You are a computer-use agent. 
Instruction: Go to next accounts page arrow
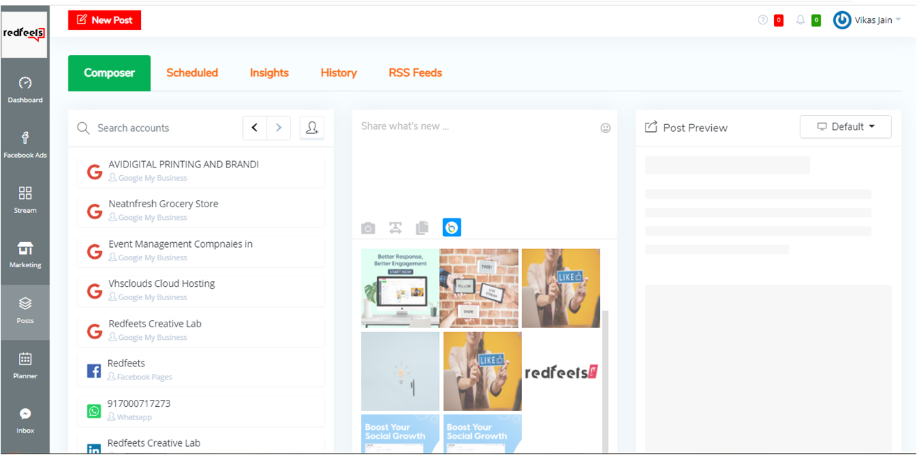coord(279,128)
